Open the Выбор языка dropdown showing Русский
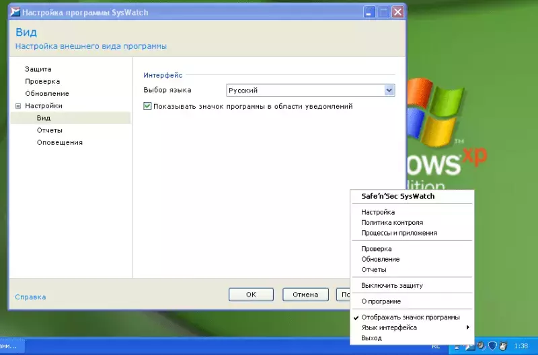The height and width of the screenshot is (355, 538). 311,91
